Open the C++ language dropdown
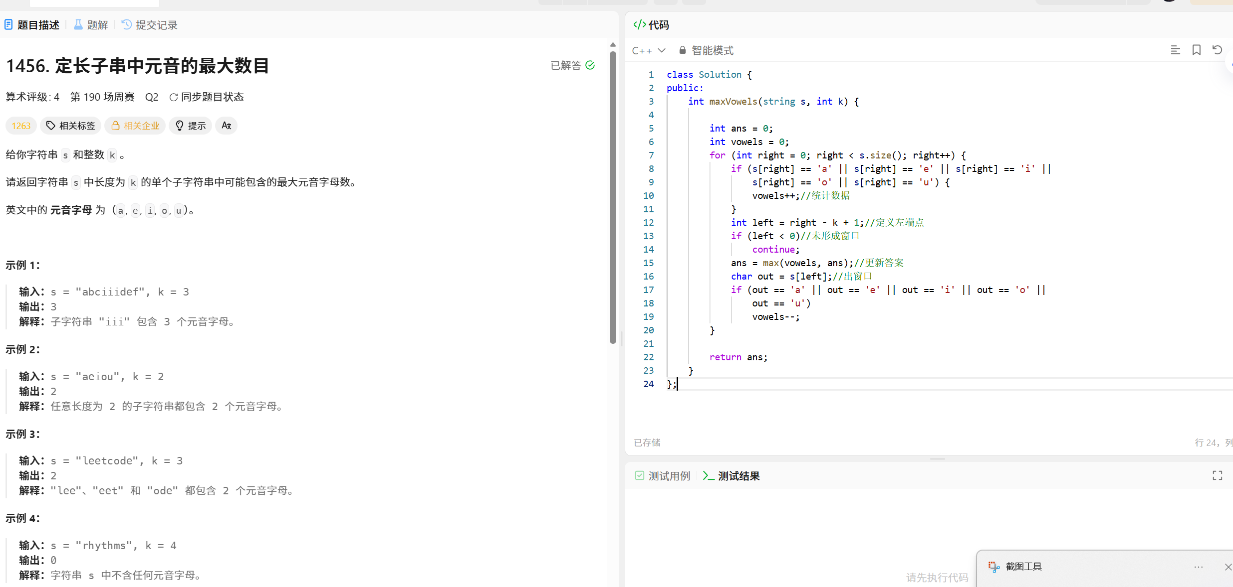Screen dimensions: 1233x587 (648, 50)
